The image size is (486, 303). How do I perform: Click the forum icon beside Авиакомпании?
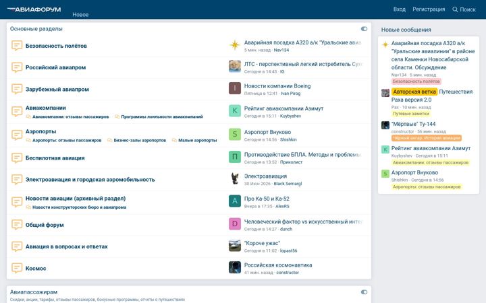[17, 111]
